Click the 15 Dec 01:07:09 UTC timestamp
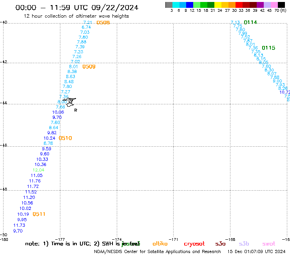 (256, 251)
